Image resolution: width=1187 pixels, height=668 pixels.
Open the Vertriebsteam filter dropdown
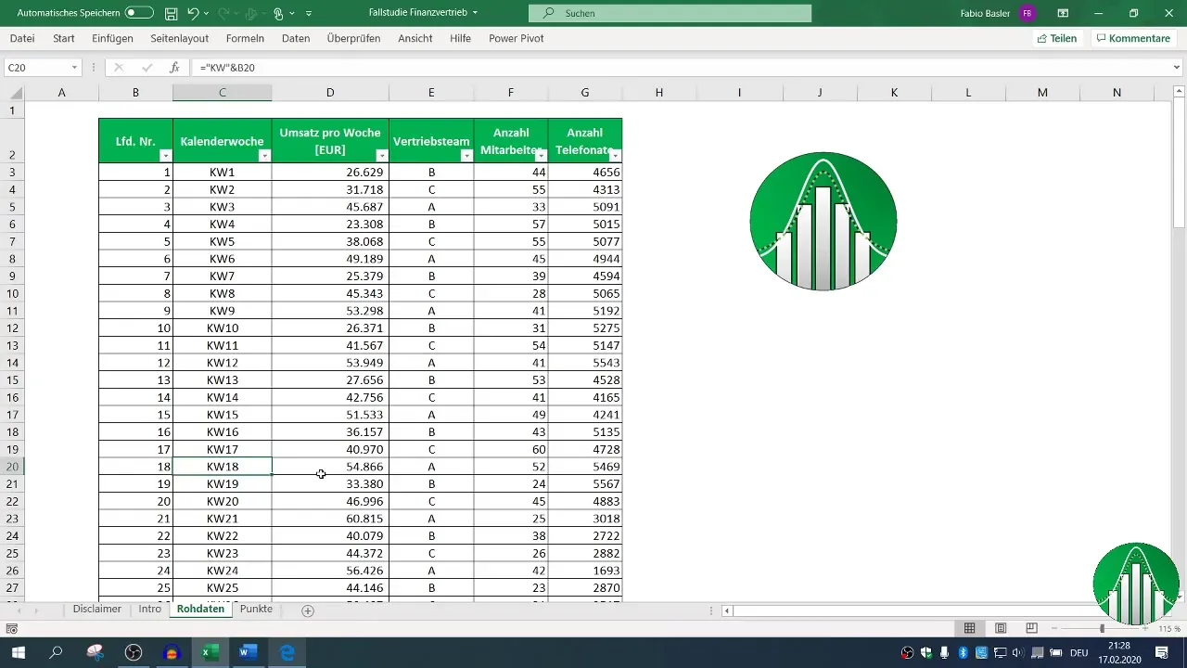466,156
